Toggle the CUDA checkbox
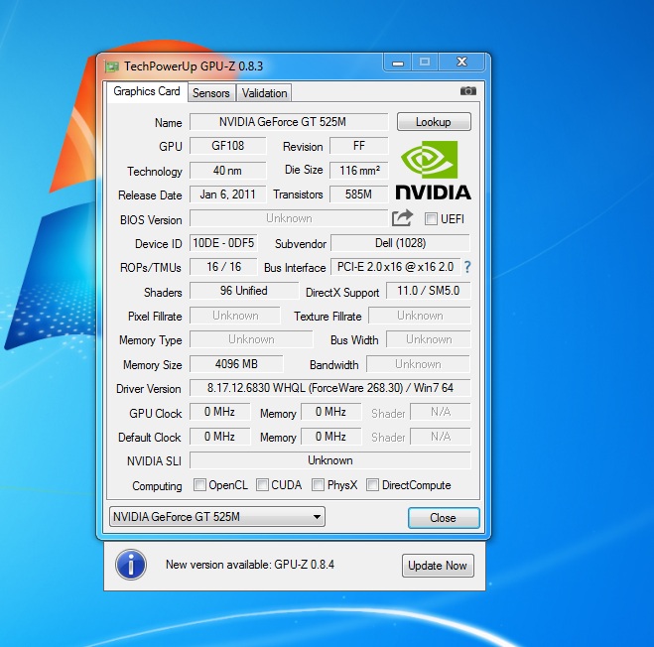The height and width of the screenshot is (647, 654). coord(262,484)
